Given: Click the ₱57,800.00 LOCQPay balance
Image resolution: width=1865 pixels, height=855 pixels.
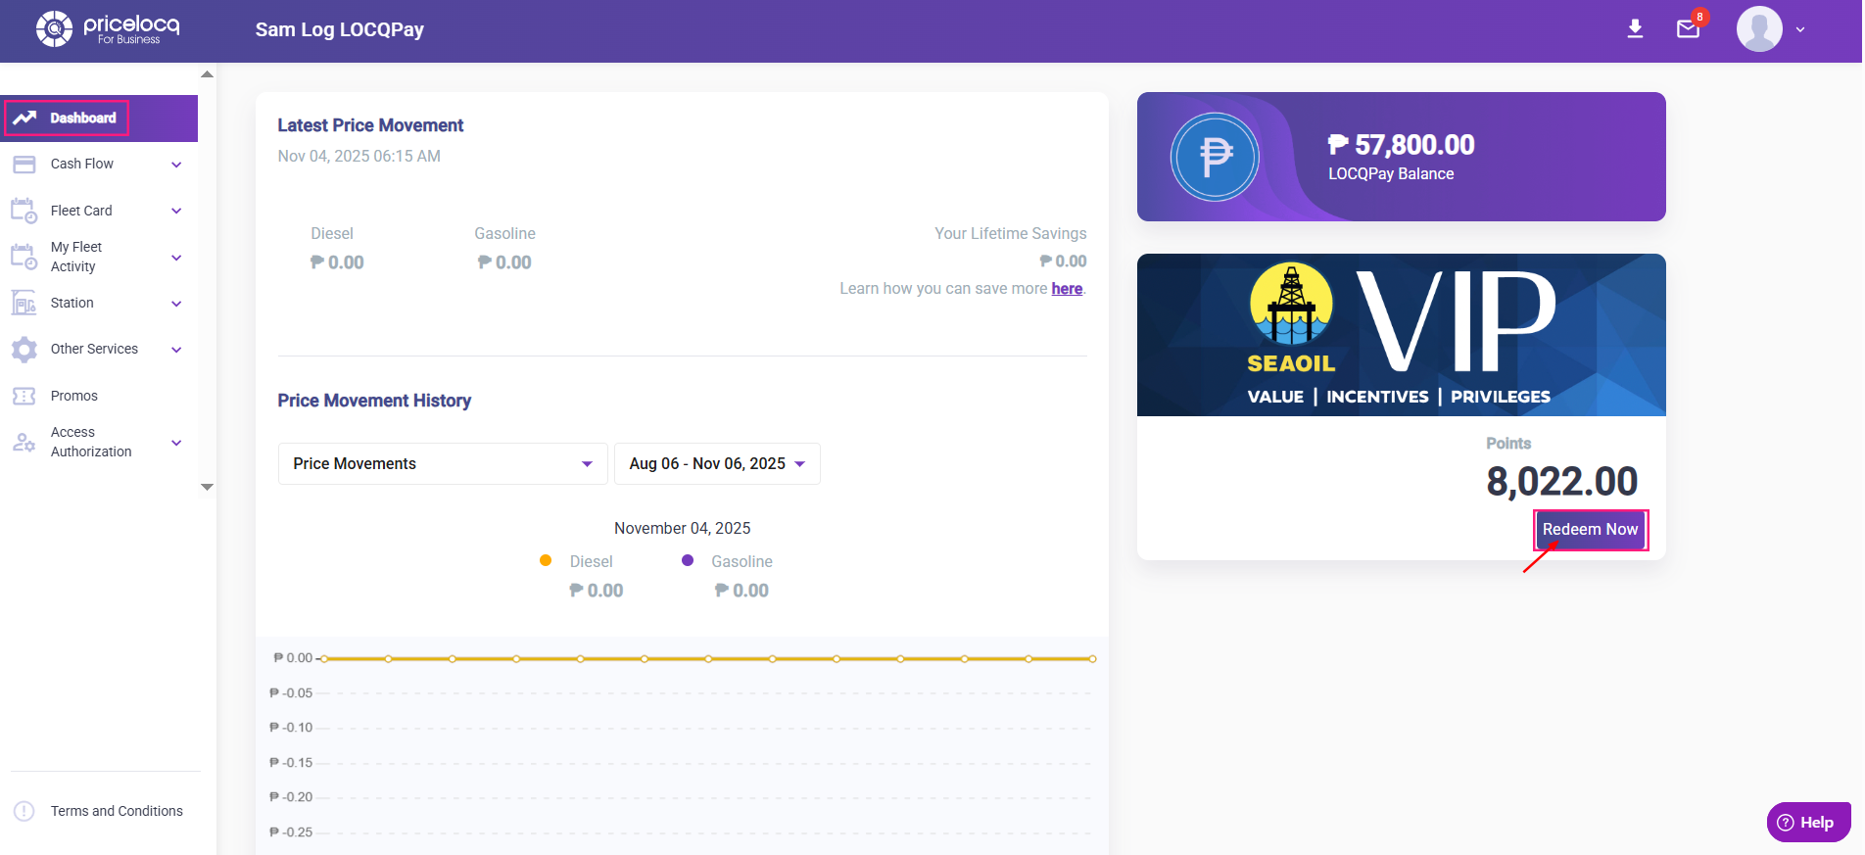Looking at the screenshot, I should (x=1401, y=145).
